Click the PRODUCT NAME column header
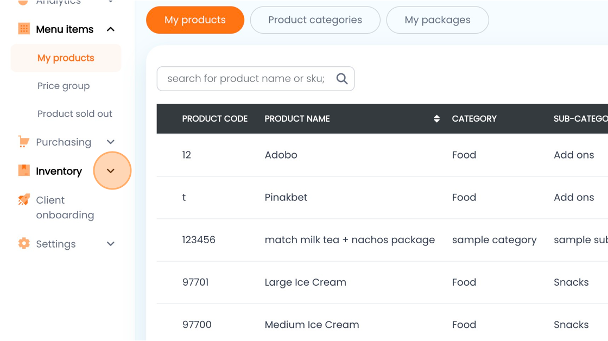 297,119
